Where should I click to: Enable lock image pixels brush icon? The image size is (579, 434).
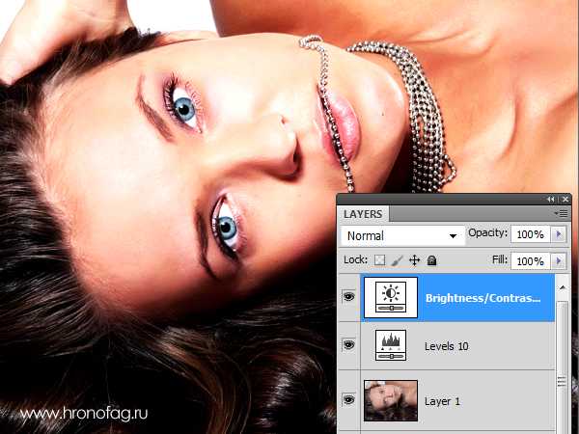[x=397, y=260]
